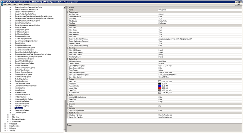Collapse the Tab Behavior category
Image resolution: width=243 pixels, height=133 pixels.
pyautogui.click(x=68, y=113)
